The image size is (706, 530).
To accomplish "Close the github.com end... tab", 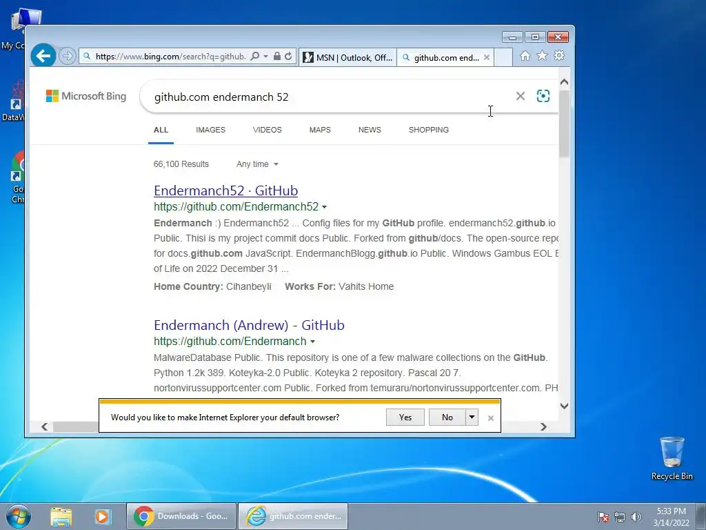I will coord(487,58).
